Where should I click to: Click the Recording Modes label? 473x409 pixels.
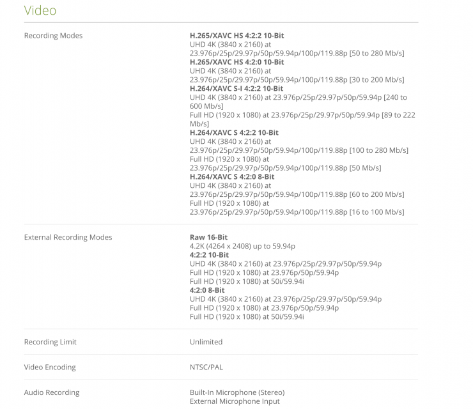click(x=53, y=36)
